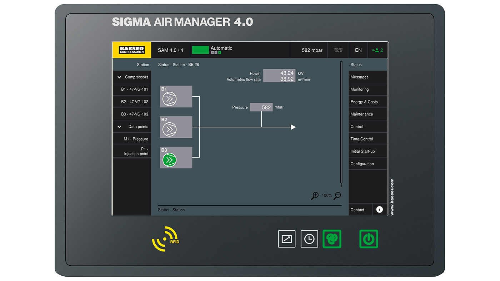This screenshot has width=500, height=281.
Task: Select compressor B1 in the station diagram
Action: tap(176, 96)
